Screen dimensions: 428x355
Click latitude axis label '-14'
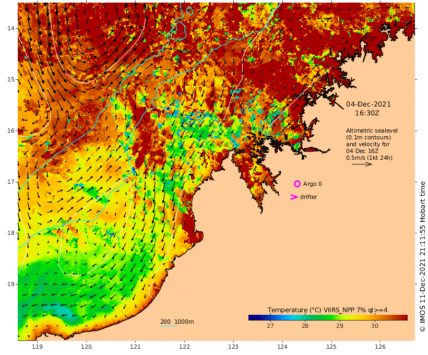[10, 28]
